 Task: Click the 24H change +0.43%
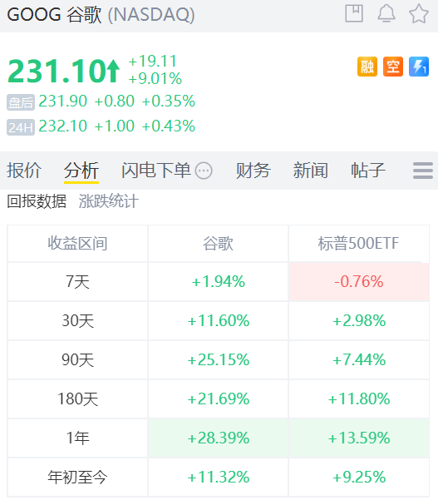click(169, 126)
